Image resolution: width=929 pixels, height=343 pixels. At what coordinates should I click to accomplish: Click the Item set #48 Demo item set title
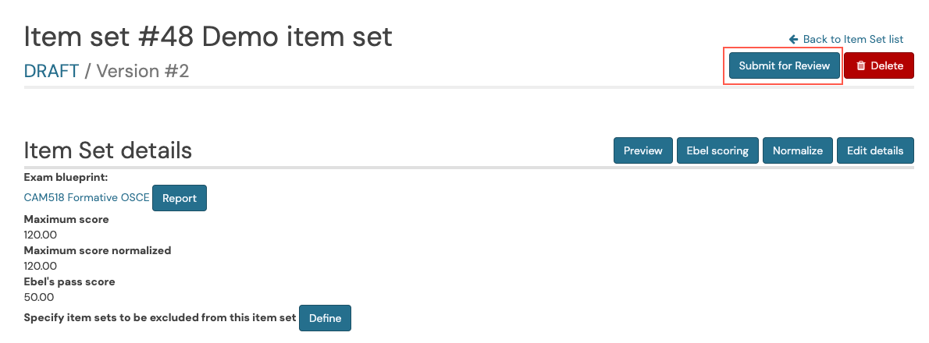point(208,37)
